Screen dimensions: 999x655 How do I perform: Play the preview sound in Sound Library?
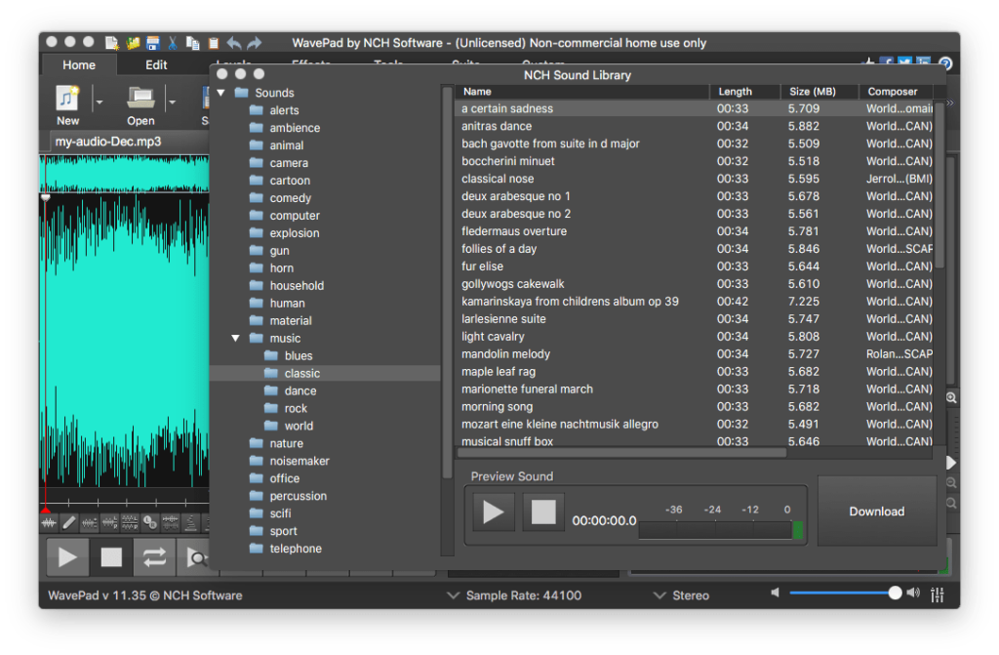(x=493, y=512)
